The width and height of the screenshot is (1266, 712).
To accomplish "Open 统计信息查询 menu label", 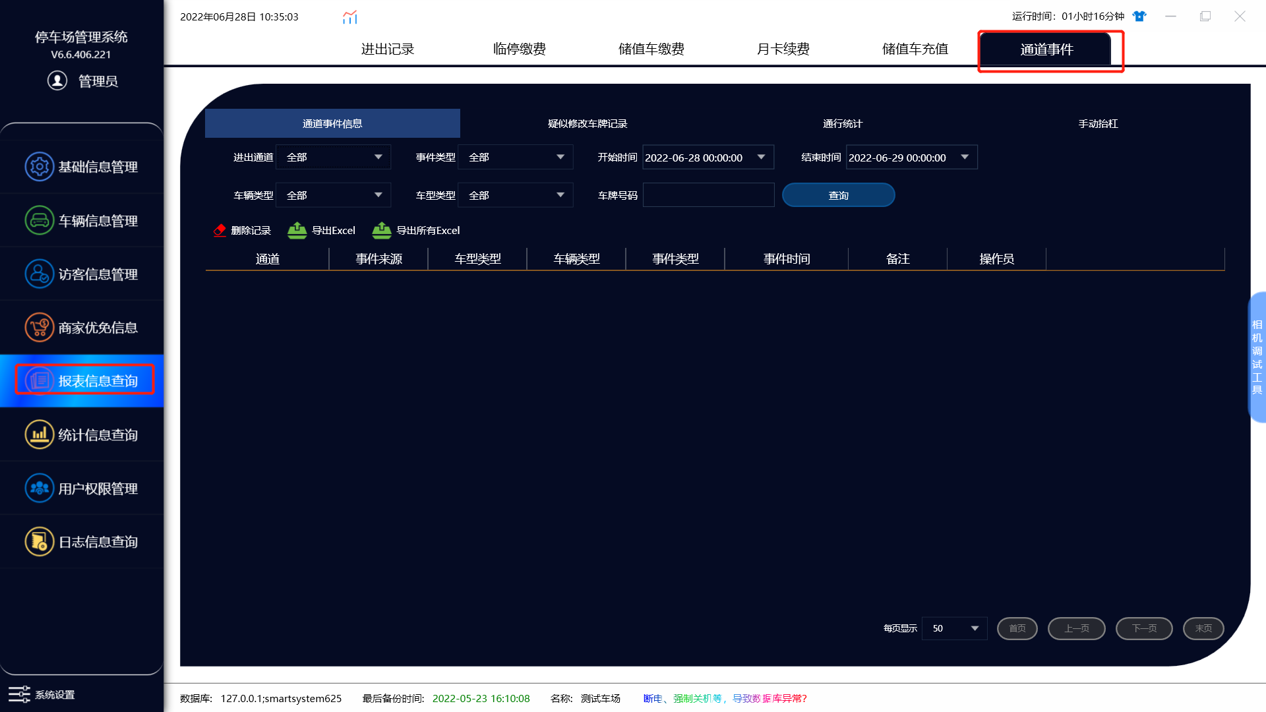I will [x=98, y=434].
